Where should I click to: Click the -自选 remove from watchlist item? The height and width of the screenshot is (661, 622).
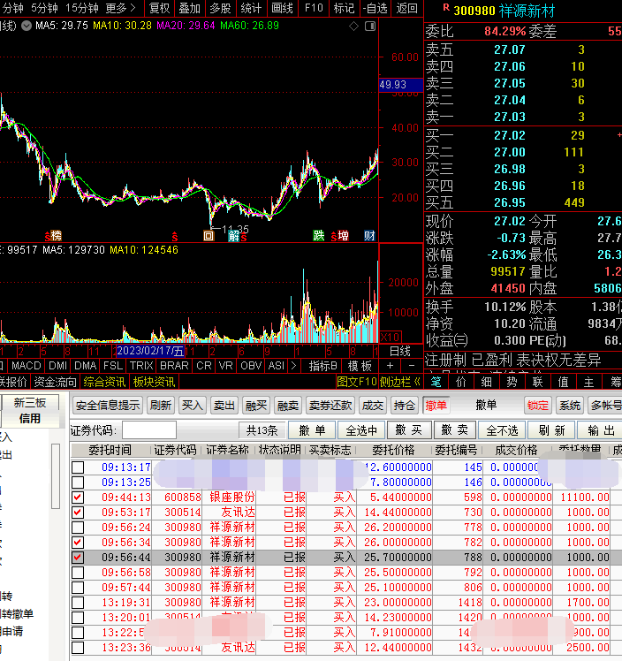click(x=375, y=8)
